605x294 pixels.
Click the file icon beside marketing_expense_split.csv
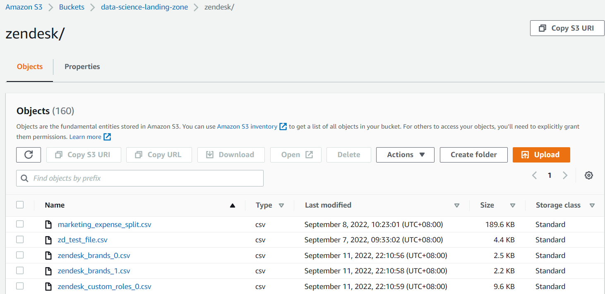[48, 224]
